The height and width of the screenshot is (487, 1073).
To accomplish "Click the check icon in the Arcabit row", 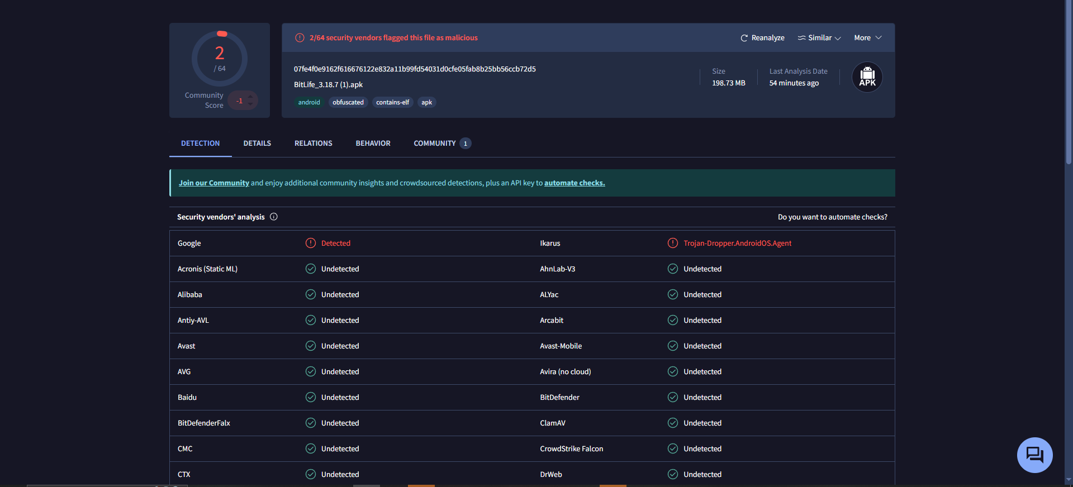I will (673, 320).
